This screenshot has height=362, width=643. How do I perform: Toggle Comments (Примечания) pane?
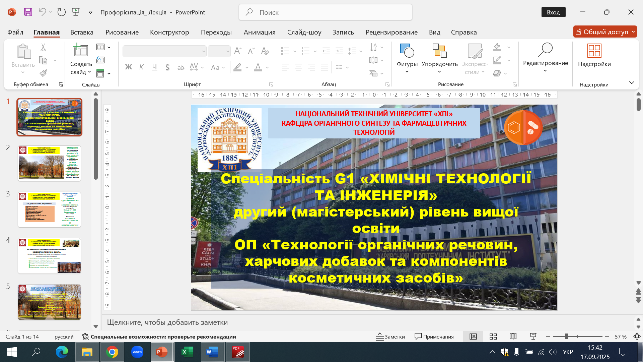(434, 337)
